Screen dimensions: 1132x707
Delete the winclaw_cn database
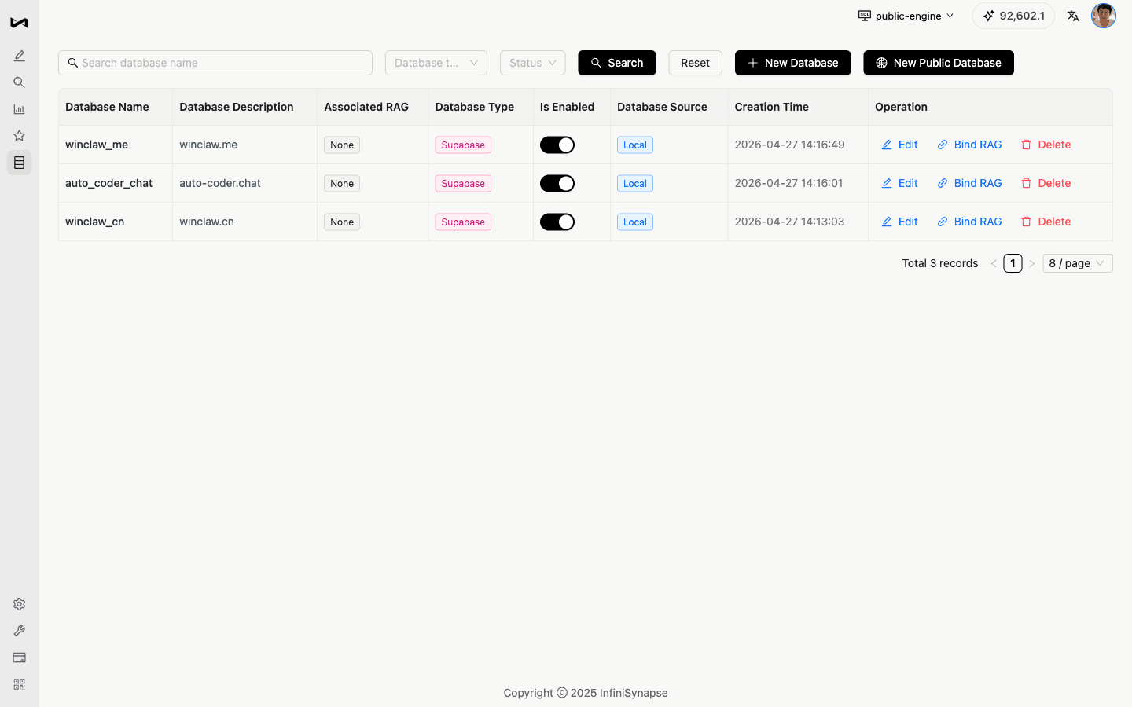[1046, 222]
